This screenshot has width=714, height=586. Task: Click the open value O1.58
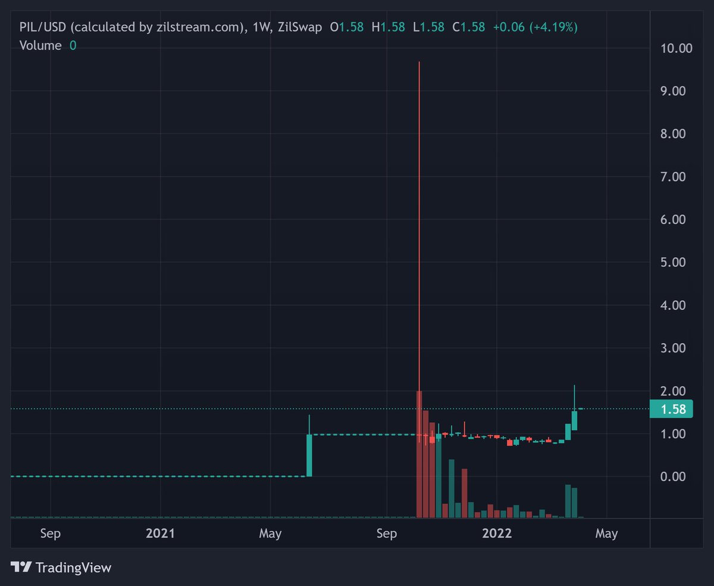pyautogui.click(x=347, y=27)
